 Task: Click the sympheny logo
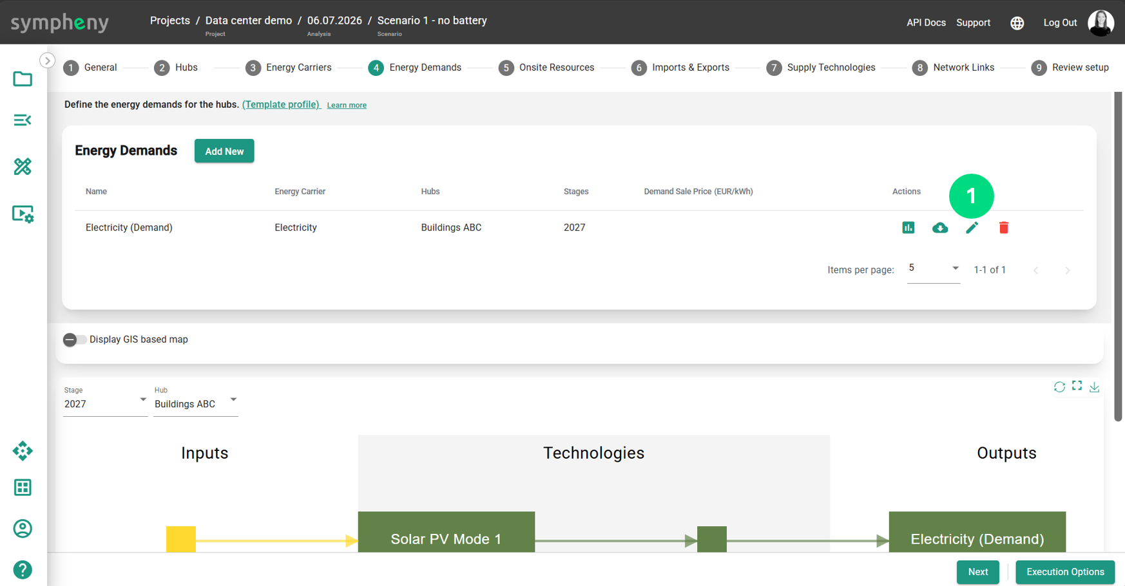60,23
